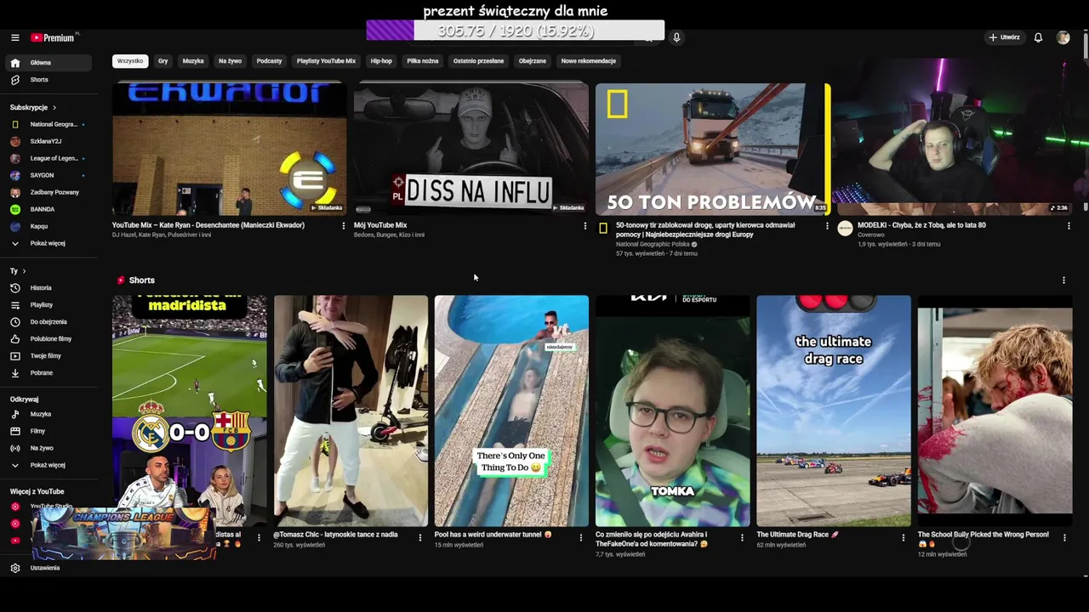Click the YouTube Premium logo
The width and height of the screenshot is (1089, 612).
click(x=53, y=37)
